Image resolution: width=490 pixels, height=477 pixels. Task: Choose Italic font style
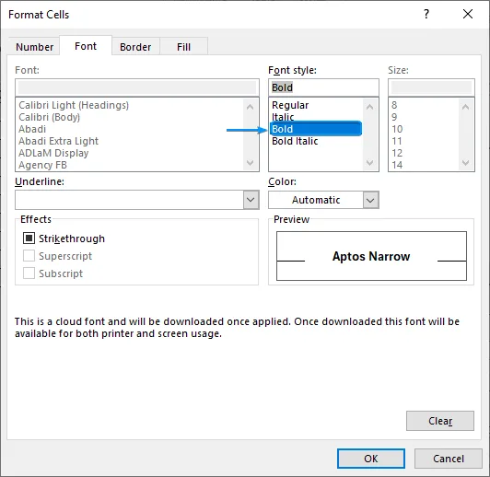[283, 117]
